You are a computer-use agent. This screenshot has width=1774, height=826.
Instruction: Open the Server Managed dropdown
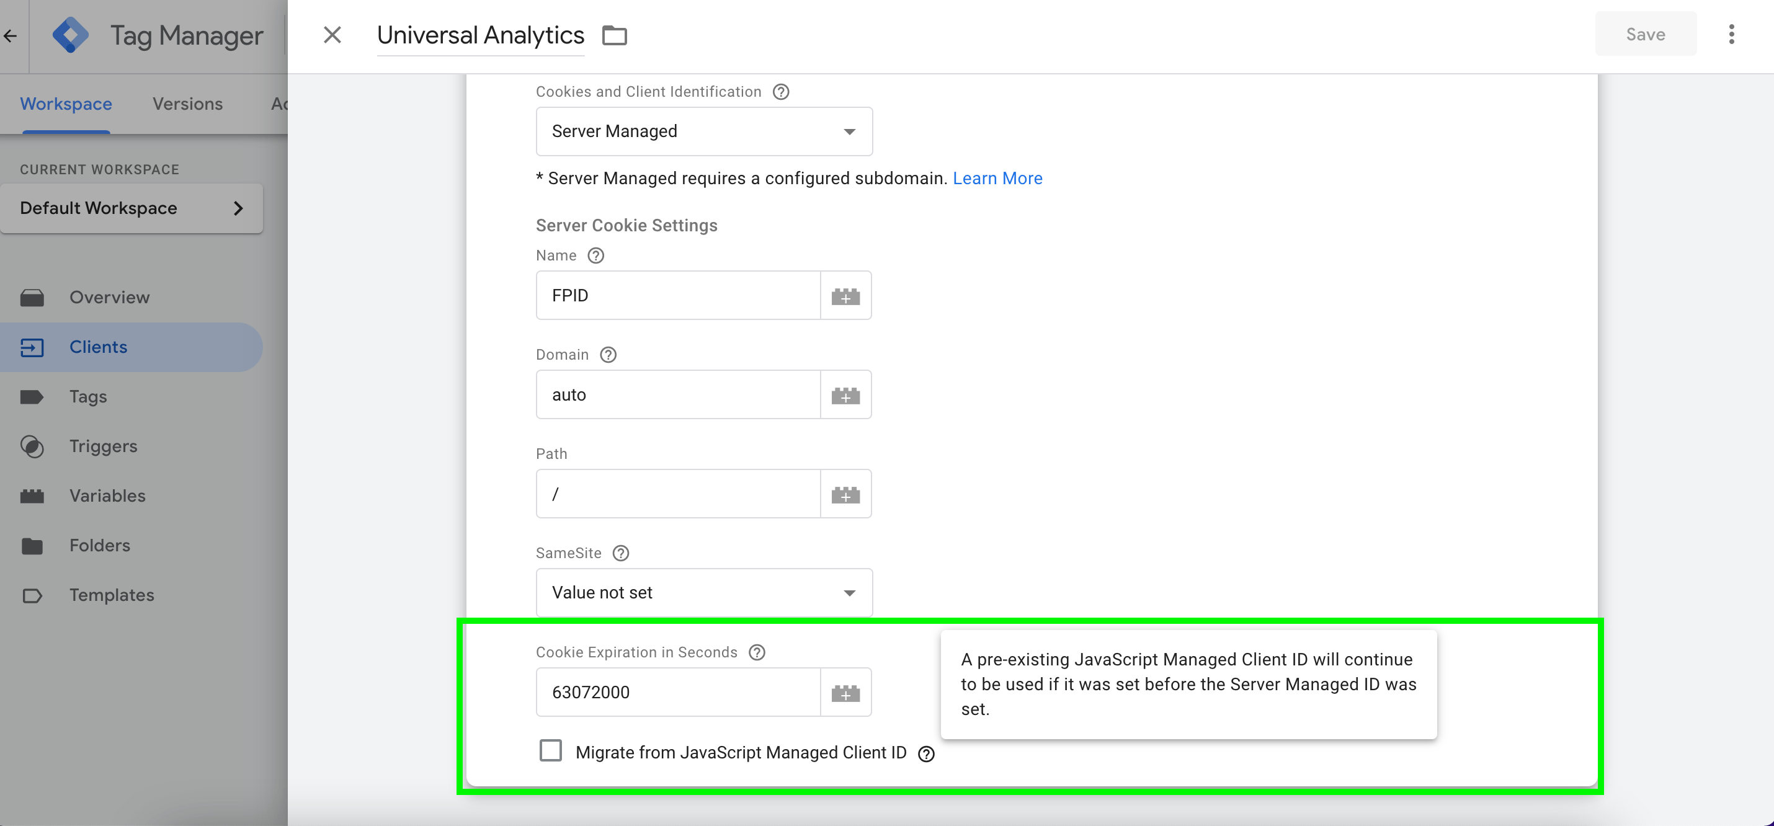point(704,131)
